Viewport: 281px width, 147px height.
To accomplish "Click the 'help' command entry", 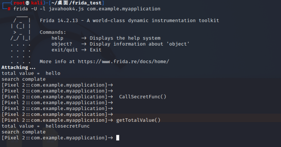I will pyautogui.click(x=57, y=38).
